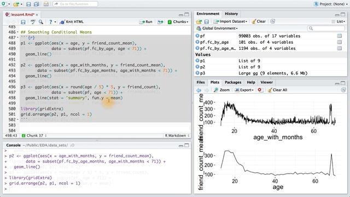This screenshot has width=350, height=197.
Task: Collapse the code chunk fold arrow at line 487
Action: [x=18, y=38]
